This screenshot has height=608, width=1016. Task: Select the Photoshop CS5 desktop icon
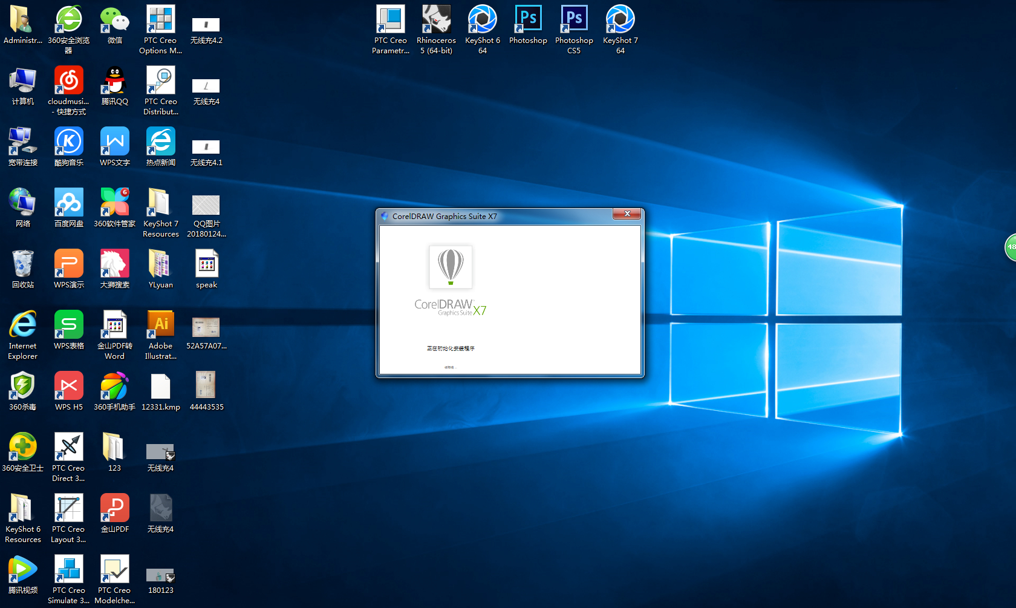point(574,20)
